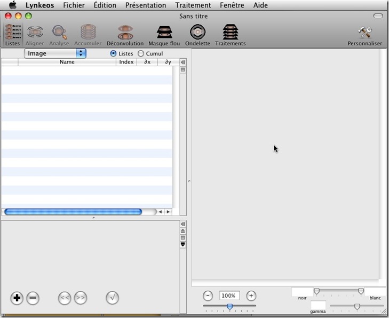Open the Image type dropdown

point(55,53)
